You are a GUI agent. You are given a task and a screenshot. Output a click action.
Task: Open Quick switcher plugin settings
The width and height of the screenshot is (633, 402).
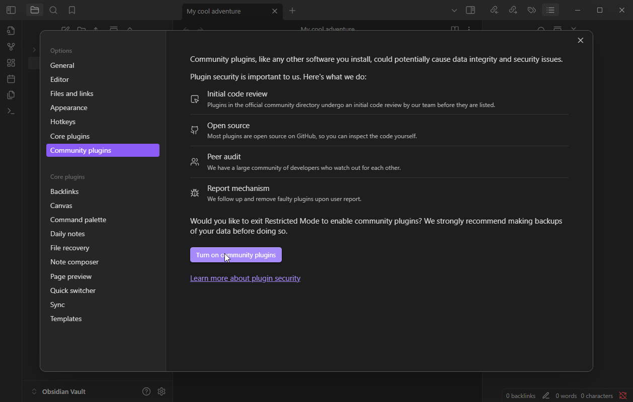103,290
